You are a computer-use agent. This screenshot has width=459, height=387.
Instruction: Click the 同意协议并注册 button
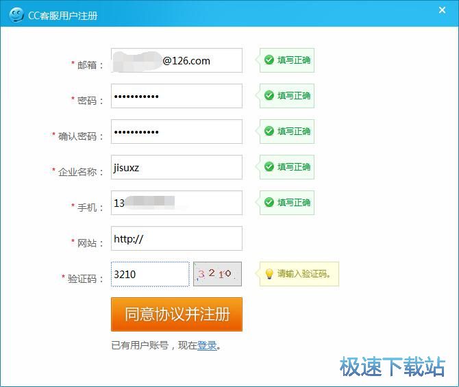click(x=177, y=314)
